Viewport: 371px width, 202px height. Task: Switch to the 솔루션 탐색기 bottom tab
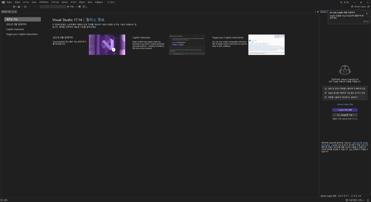pyautogui.click(x=344, y=196)
